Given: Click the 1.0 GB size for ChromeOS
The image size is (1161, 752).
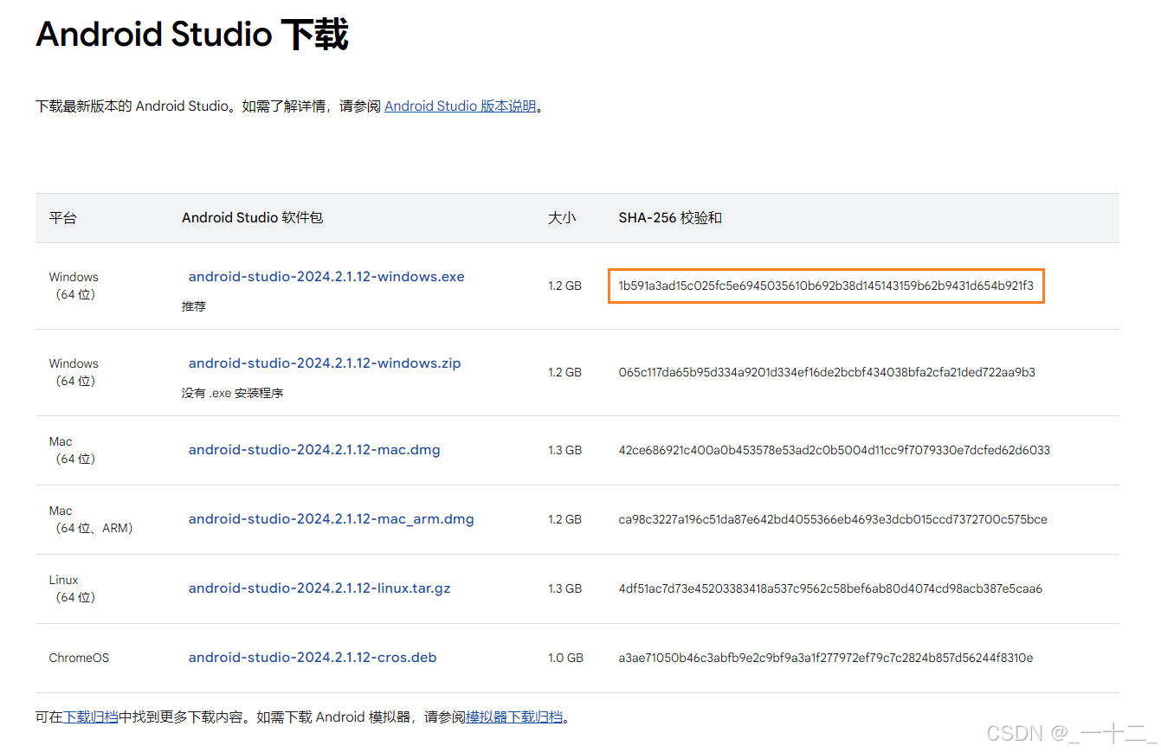Looking at the screenshot, I should point(565,658).
